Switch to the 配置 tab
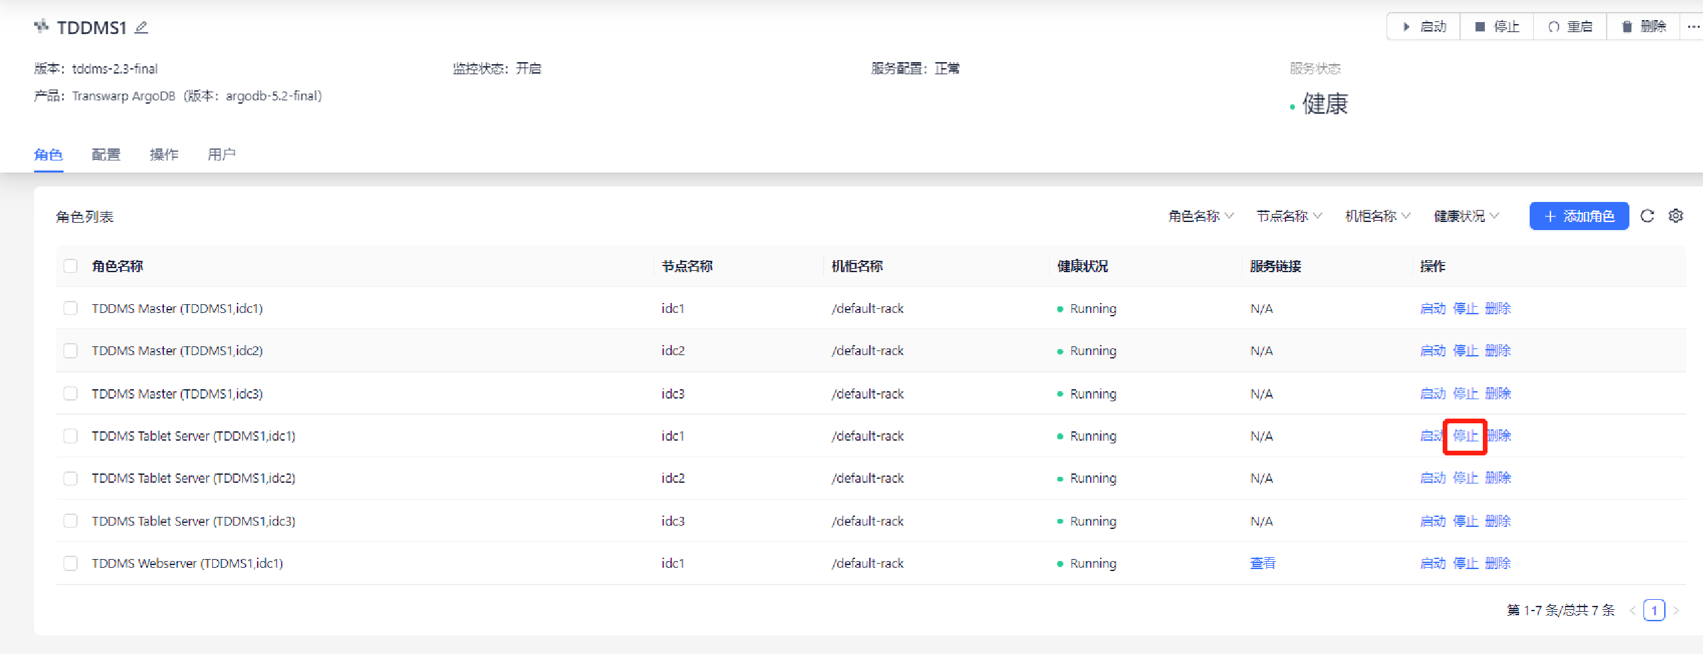This screenshot has height=654, width=1703. pos(106,154)
